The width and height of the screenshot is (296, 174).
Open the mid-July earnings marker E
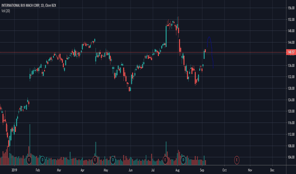(x=165, y=160)
